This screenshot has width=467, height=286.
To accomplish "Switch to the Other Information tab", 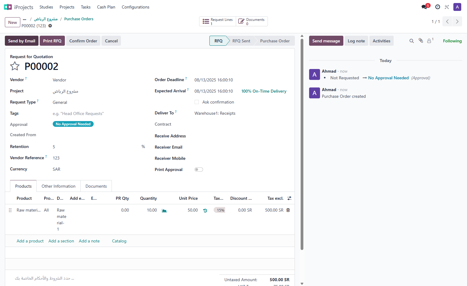I will click(58, 186).
